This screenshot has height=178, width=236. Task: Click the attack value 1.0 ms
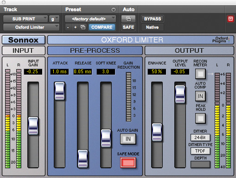point(59,72)
